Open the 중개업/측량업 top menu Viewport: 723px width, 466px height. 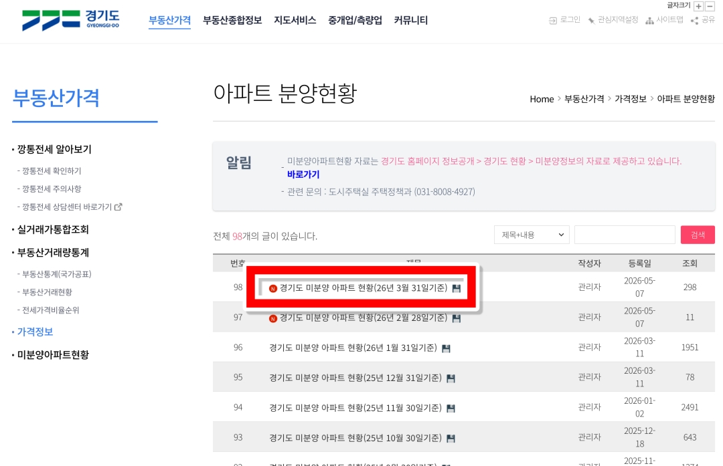(355, 20)
